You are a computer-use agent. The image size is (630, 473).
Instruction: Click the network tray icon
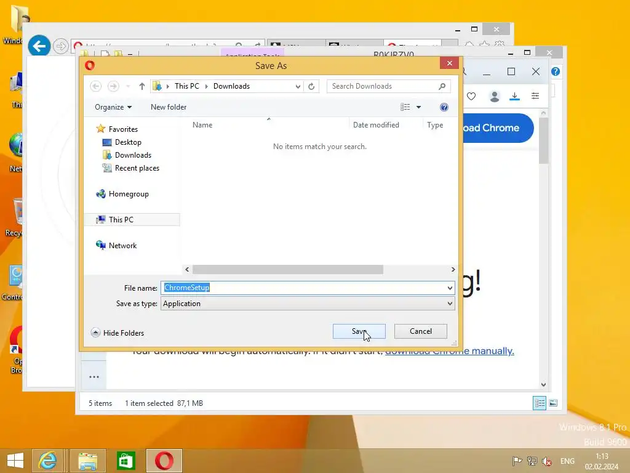click(x=532, y=461)
